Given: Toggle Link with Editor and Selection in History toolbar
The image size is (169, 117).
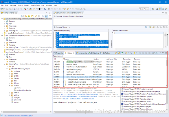Looking at the screenshot, I should 119,53.
